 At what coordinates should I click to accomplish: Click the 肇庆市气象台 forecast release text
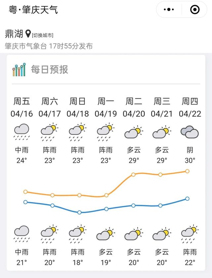[x=48, y=46]
